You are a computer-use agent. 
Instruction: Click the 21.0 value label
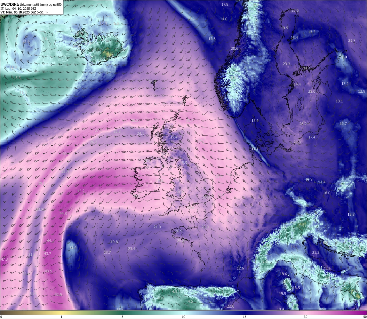(157, 227)
